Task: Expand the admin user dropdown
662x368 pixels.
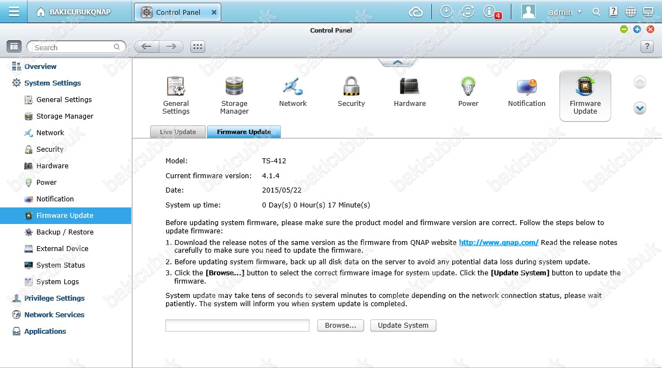Action: 565,12
